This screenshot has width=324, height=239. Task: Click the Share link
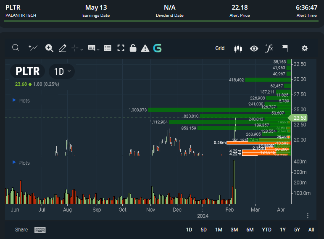21,230
